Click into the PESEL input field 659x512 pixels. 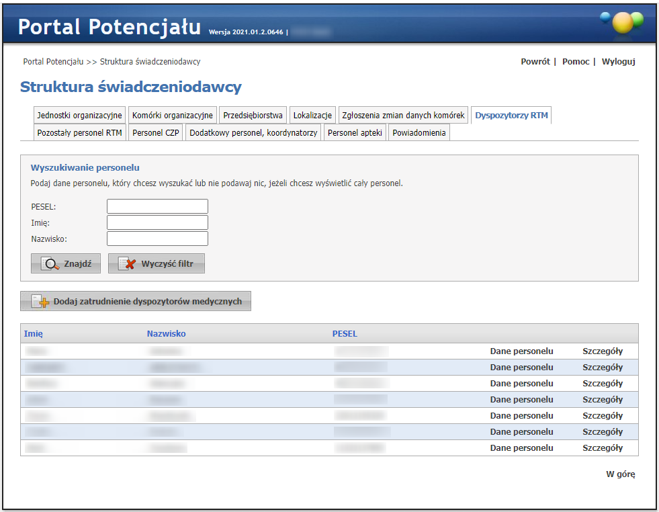coord(157,206)
